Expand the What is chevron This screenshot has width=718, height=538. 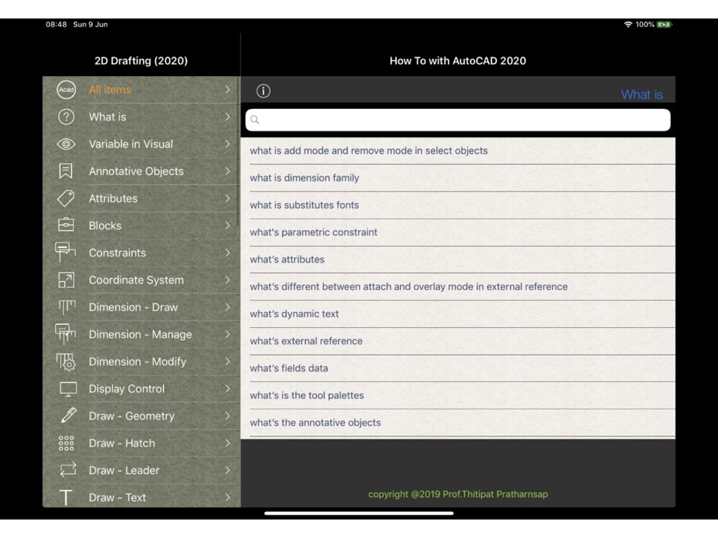click(228, 117)
